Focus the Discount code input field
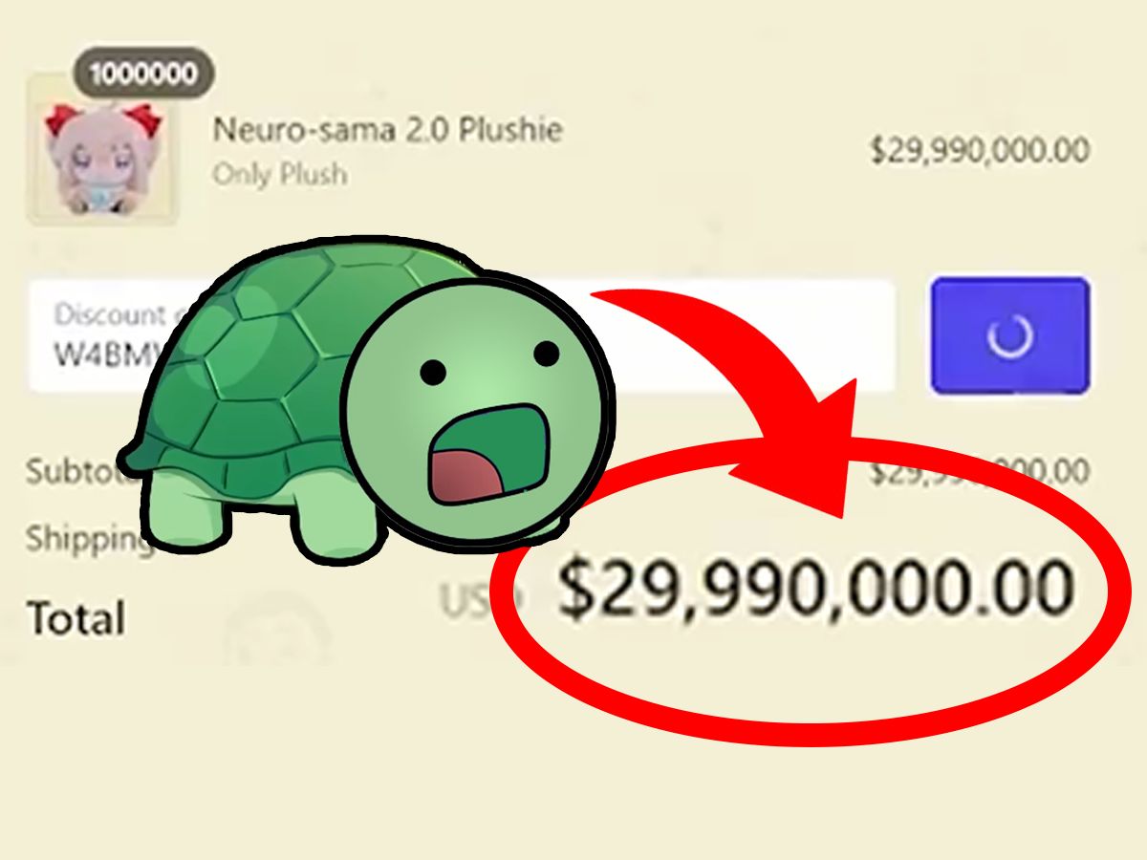This screenshot has height=860, width=1147. pos(462,336)
